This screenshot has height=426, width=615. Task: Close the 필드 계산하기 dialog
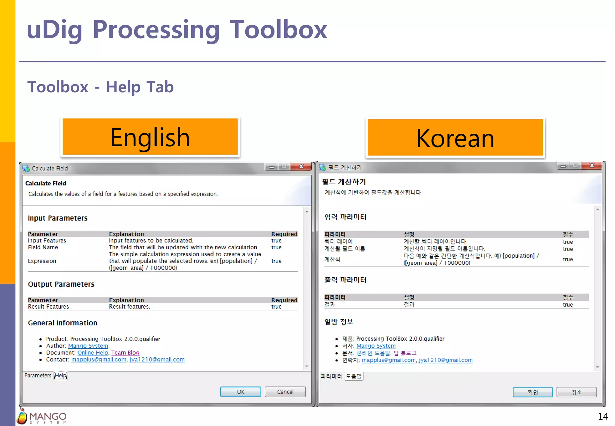point(592,166)
